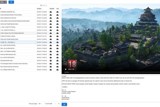
Task: Open the Rows per page dropdown
Action: (40, 104)
